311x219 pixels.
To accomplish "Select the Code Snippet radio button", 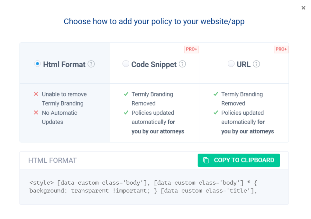I will point(126,64).
